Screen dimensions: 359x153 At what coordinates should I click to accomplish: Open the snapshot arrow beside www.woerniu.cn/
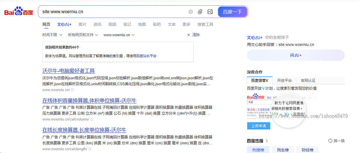72,90
